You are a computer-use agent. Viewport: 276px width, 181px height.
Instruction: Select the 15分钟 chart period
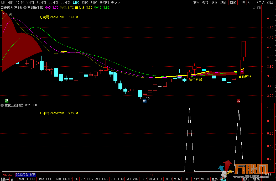[41, 2]
